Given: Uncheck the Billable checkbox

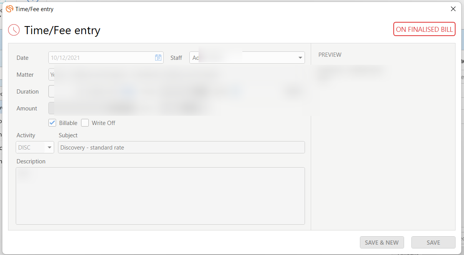Looking at the screenshot, I should [x=53, y=123].
